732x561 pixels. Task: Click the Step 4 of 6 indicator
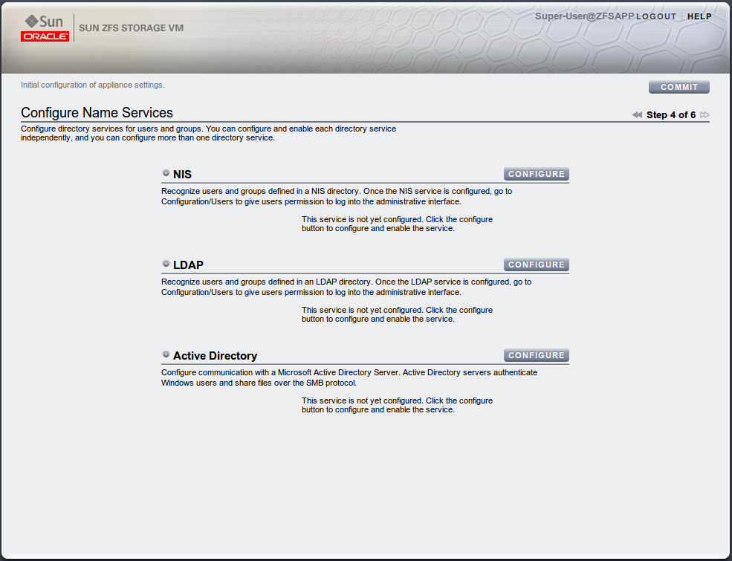pos(670,114)
